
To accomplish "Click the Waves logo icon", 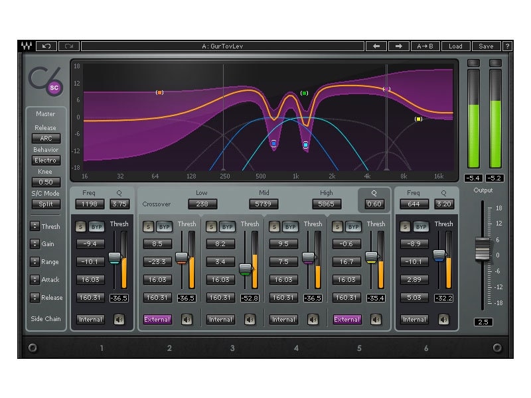I will pos(27,46).
